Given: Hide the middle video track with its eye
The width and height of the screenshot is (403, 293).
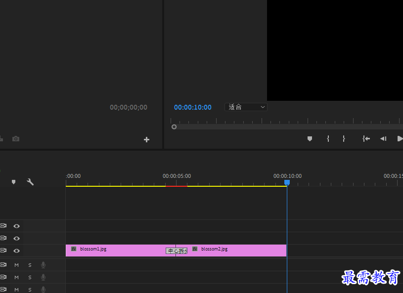Looking at the screenshot, I should (x=16, y=238).
